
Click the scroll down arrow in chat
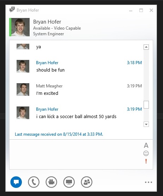pyautogui.click(x=146, y=124)
